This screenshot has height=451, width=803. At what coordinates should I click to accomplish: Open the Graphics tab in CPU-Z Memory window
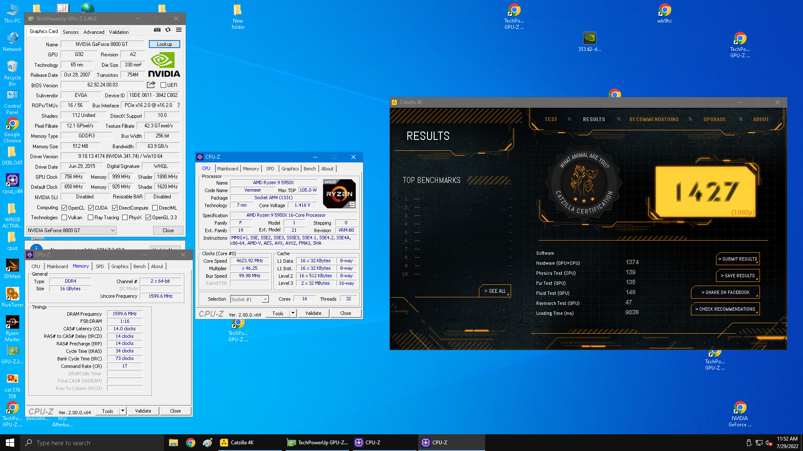coord(120,266)
